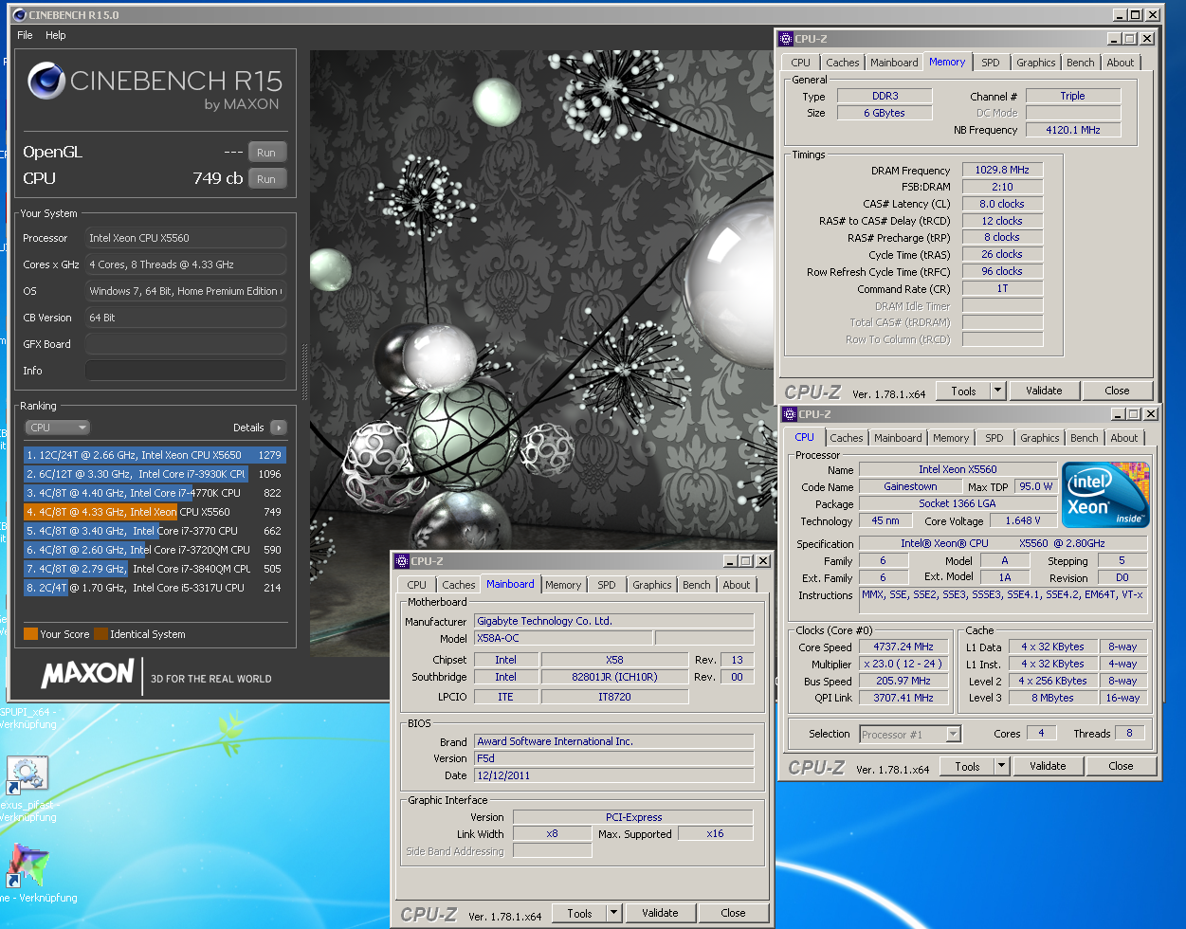Open the nexus_pifast gear shortcut on the desktop
The image size is (1186, 929).
(x=27, y=774)
